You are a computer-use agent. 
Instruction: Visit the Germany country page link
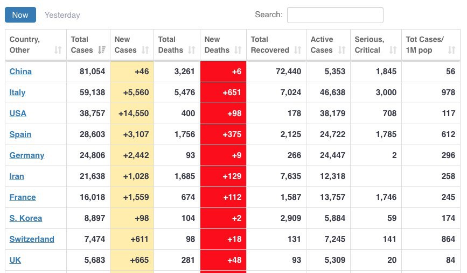pos(27,155)
